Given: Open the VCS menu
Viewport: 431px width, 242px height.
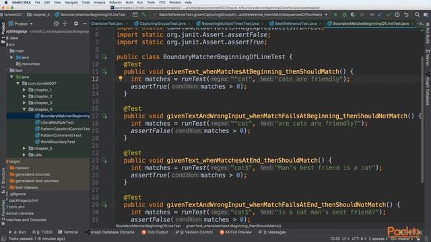Looking at the screenshot, I should [162, 3].
